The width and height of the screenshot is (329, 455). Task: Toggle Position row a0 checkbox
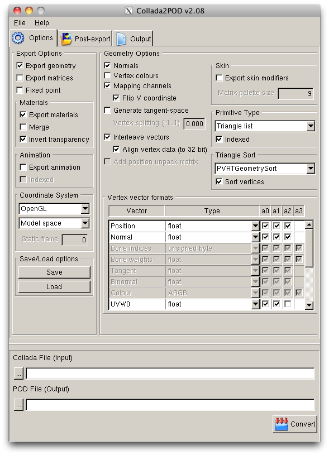click(x=265, y=226)
